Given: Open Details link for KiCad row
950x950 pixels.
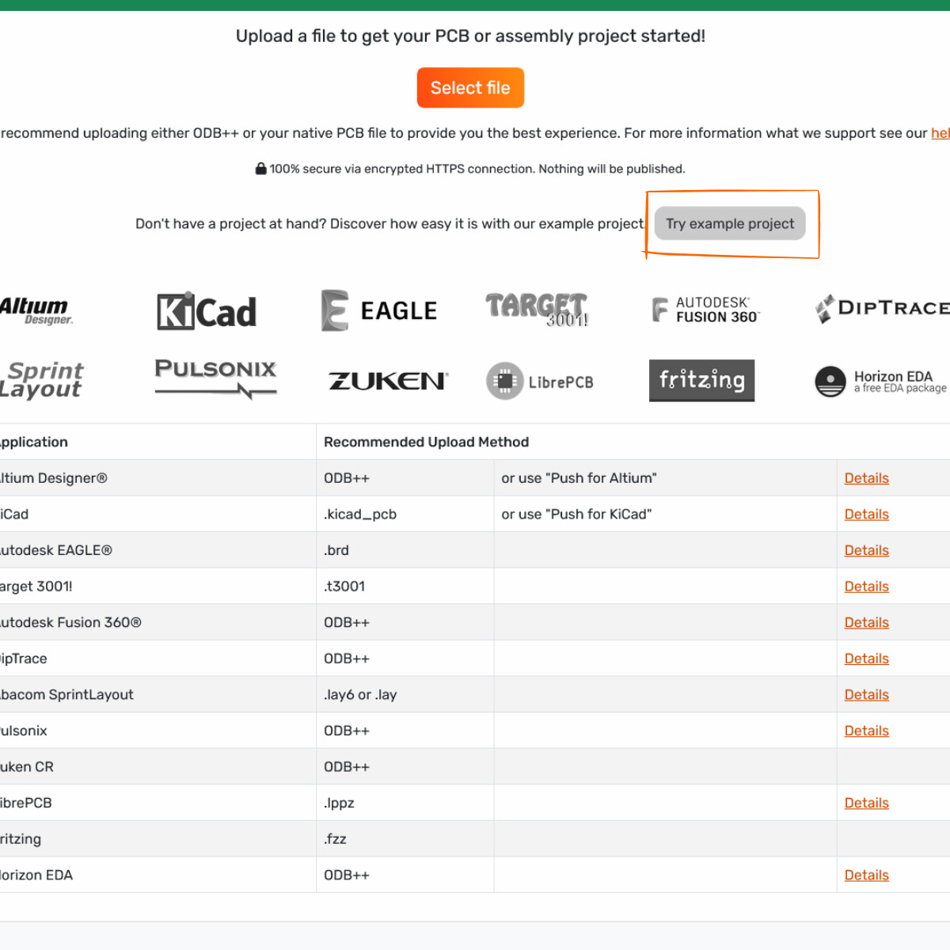Looking at the screenshot, I should pyautogui.click(x=866, y=515).
